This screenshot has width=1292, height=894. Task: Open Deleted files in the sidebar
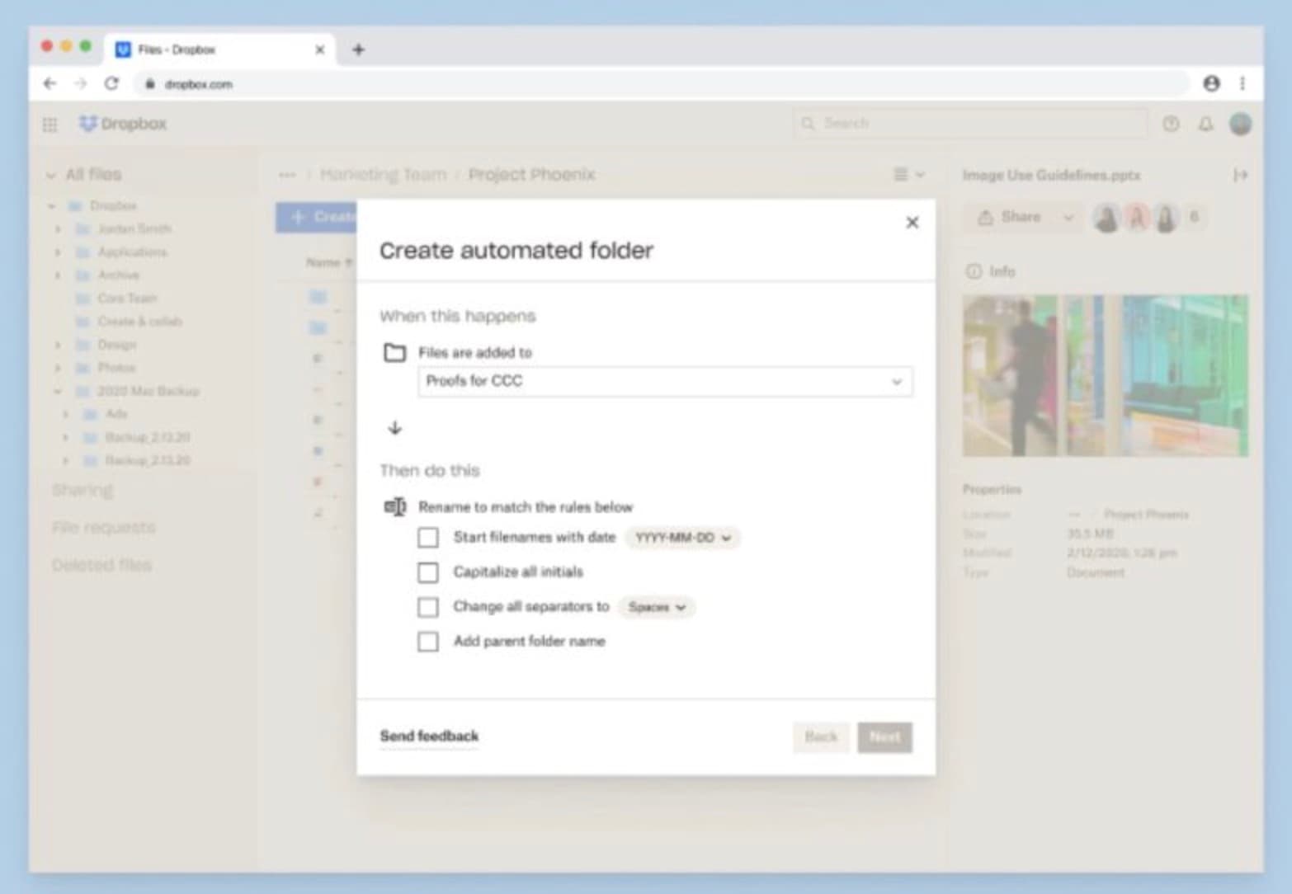pyautogui.click(x=101, y=566)
